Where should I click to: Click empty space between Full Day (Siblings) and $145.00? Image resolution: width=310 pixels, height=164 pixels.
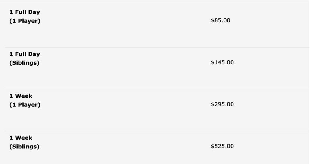(x=125, y=62)
